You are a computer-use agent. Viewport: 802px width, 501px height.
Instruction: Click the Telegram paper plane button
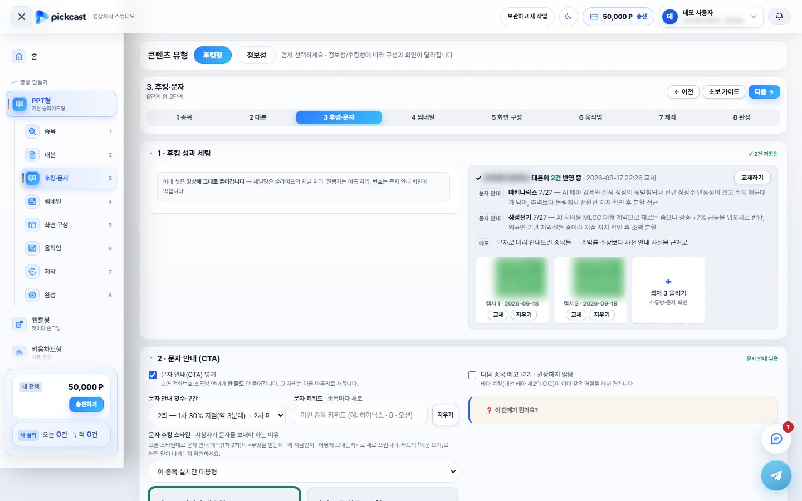(x=776, y=475)
